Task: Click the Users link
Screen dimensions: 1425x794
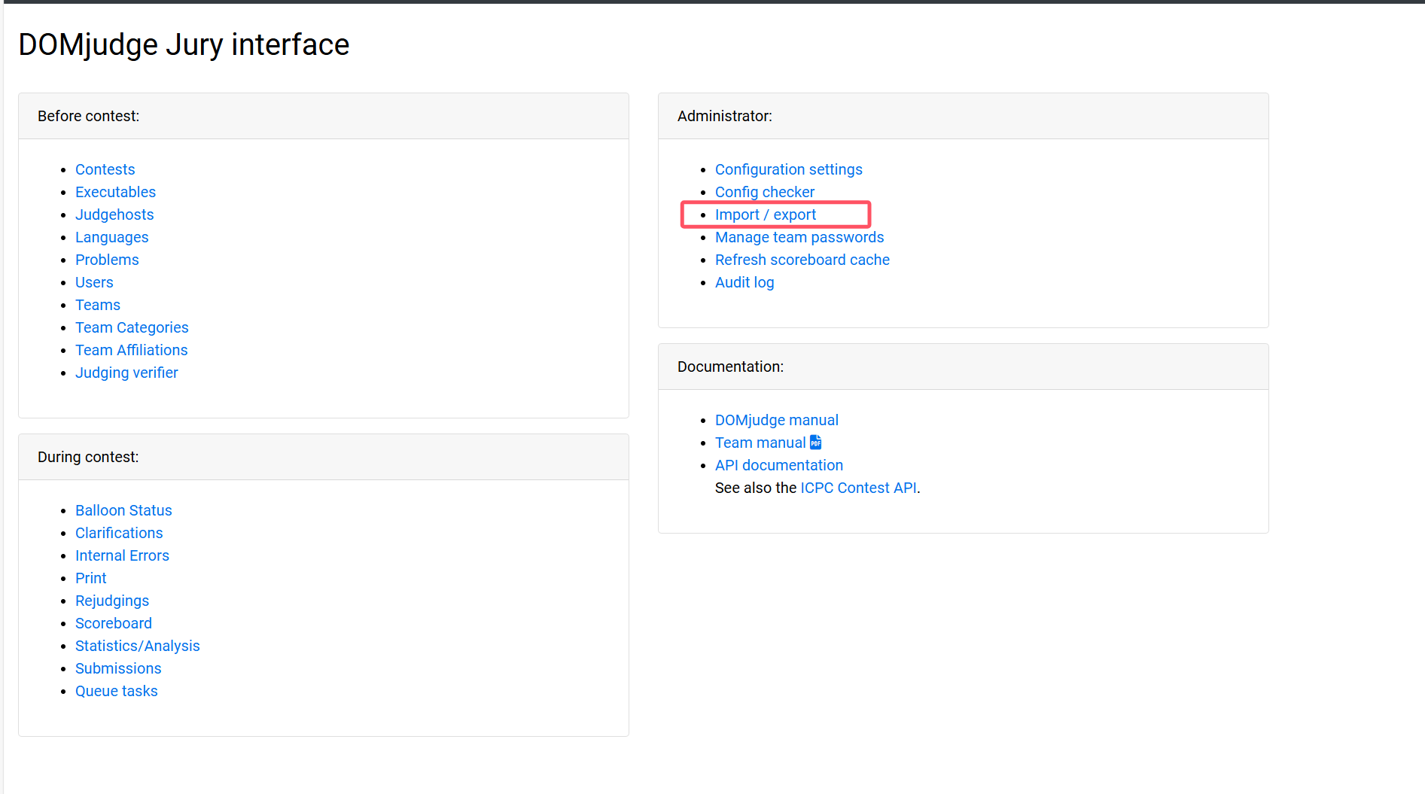Action: (x=94, y=282)
